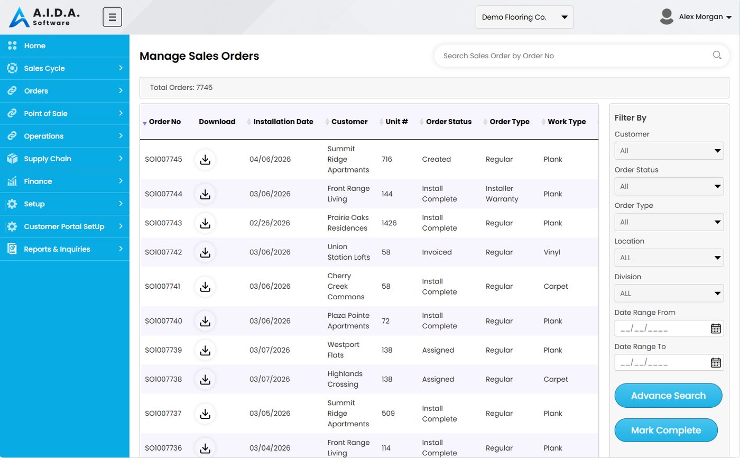Click the Reports & Inquiries document icon
The height and width of the screenshot is (458, 740).
pos(12,249)
